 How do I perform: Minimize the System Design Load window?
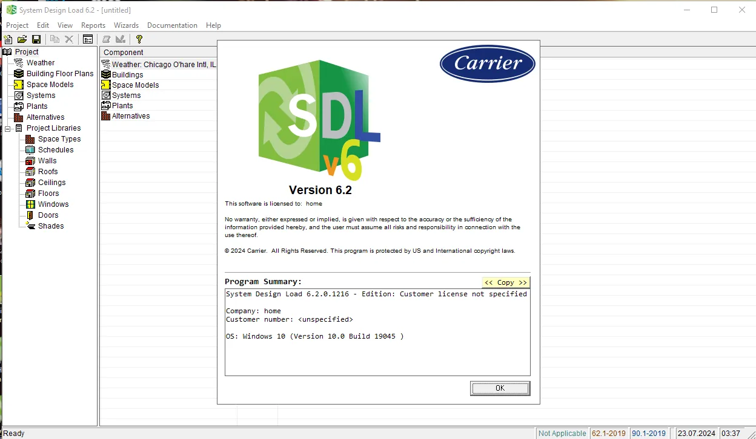point(686,10)
